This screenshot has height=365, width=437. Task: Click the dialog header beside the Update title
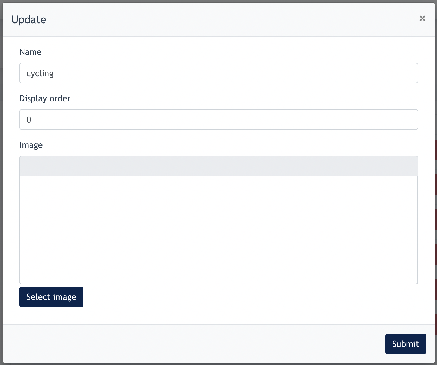pos(230,19)
